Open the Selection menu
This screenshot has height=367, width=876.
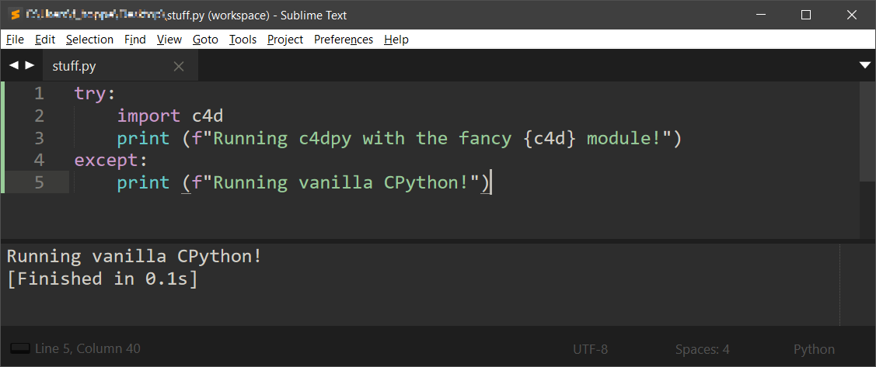click(89, 40)
